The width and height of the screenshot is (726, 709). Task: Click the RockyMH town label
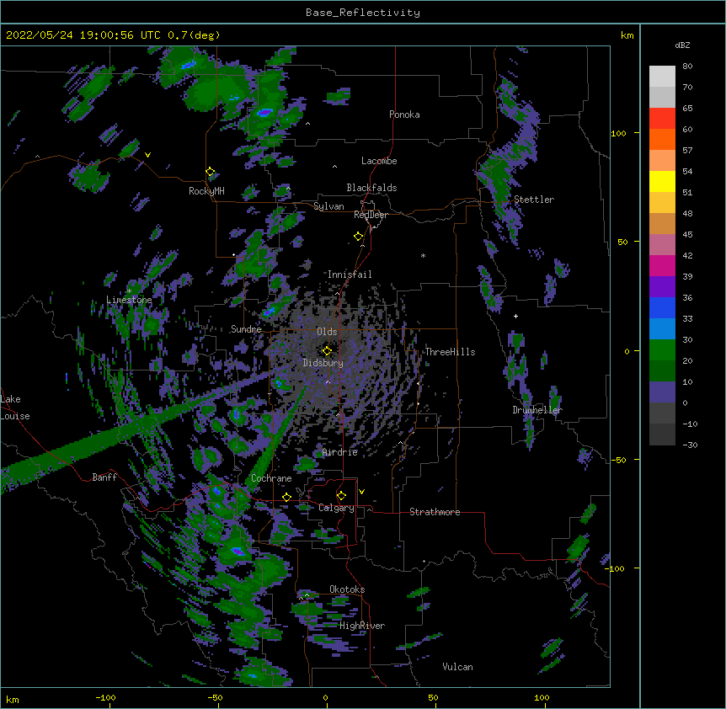click(x=206, y=191)
